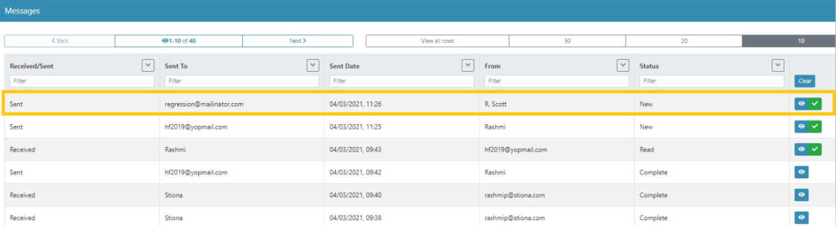Select the regression@mailinator.com cell
Viewport: 836px width, 226px height.
pos(242,104)
